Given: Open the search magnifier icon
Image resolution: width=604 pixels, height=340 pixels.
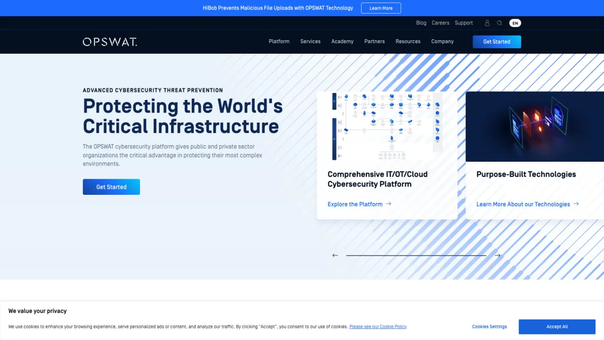Looking at the screenshot, I should point(500,23).
